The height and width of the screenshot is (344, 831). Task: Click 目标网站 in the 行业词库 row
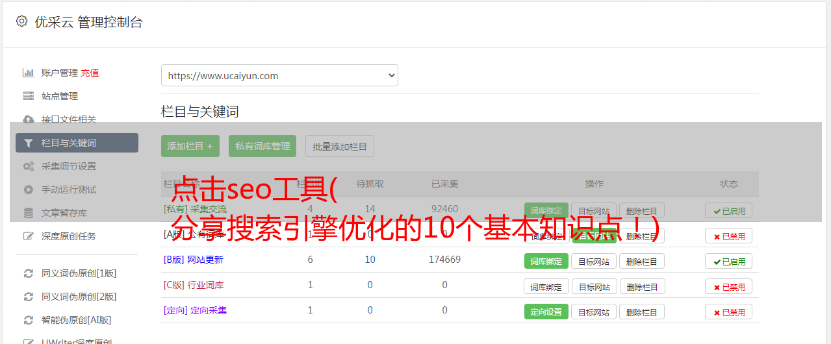(594, 286)
